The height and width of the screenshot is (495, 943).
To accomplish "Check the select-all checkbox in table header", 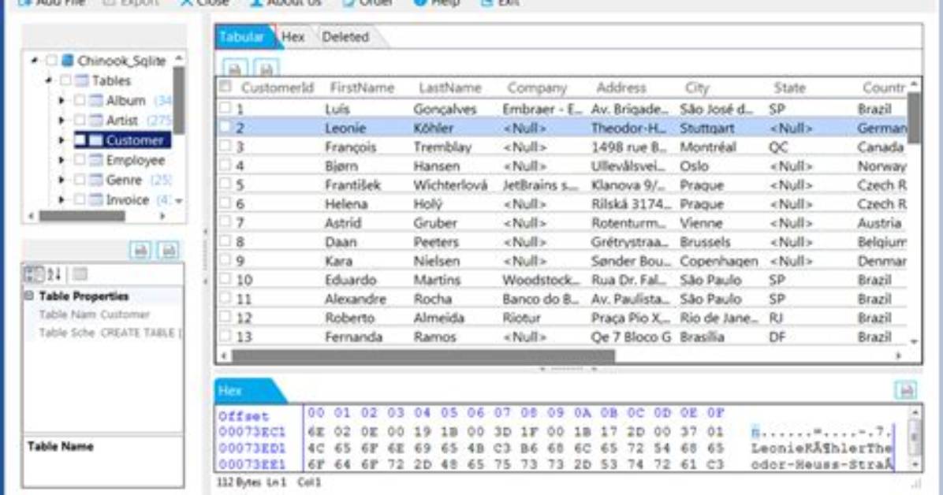I will tap(225, 87).
